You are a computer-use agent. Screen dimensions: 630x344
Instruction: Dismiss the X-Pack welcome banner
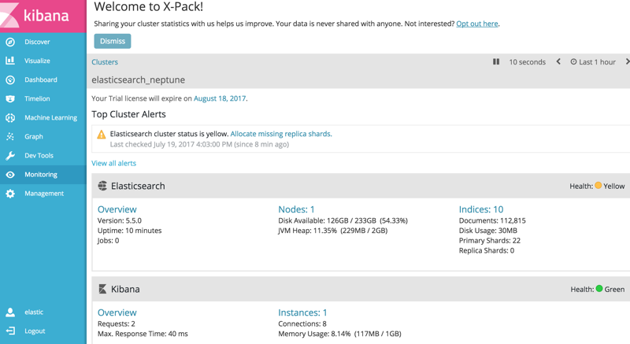point(113,41)
